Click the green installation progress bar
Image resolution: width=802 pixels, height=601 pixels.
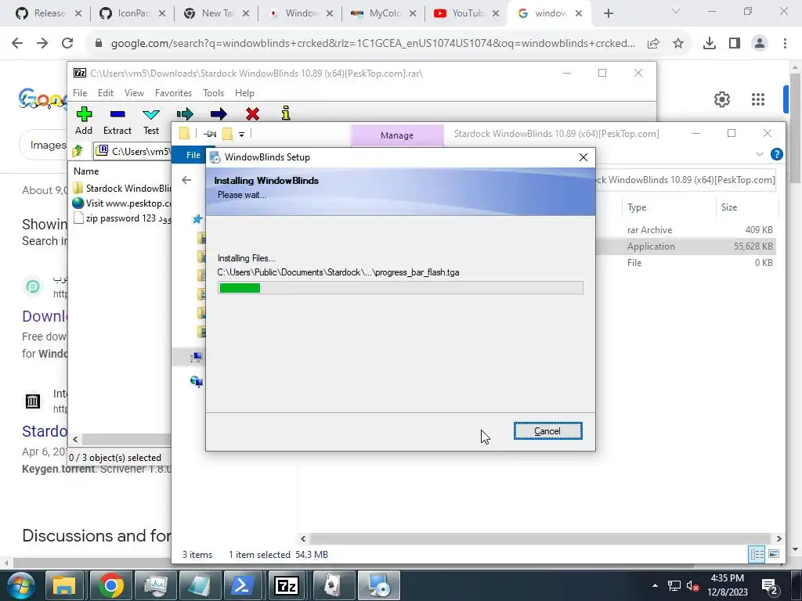pos(400,288)
